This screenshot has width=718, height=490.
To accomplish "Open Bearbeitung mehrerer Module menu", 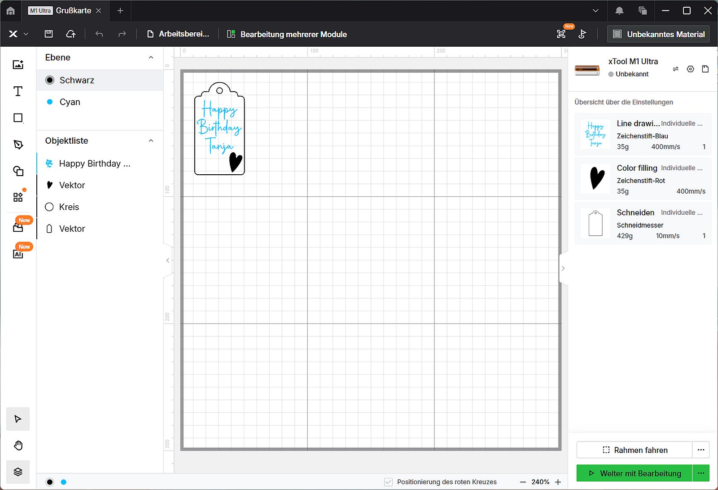I will tap(287, 34).
